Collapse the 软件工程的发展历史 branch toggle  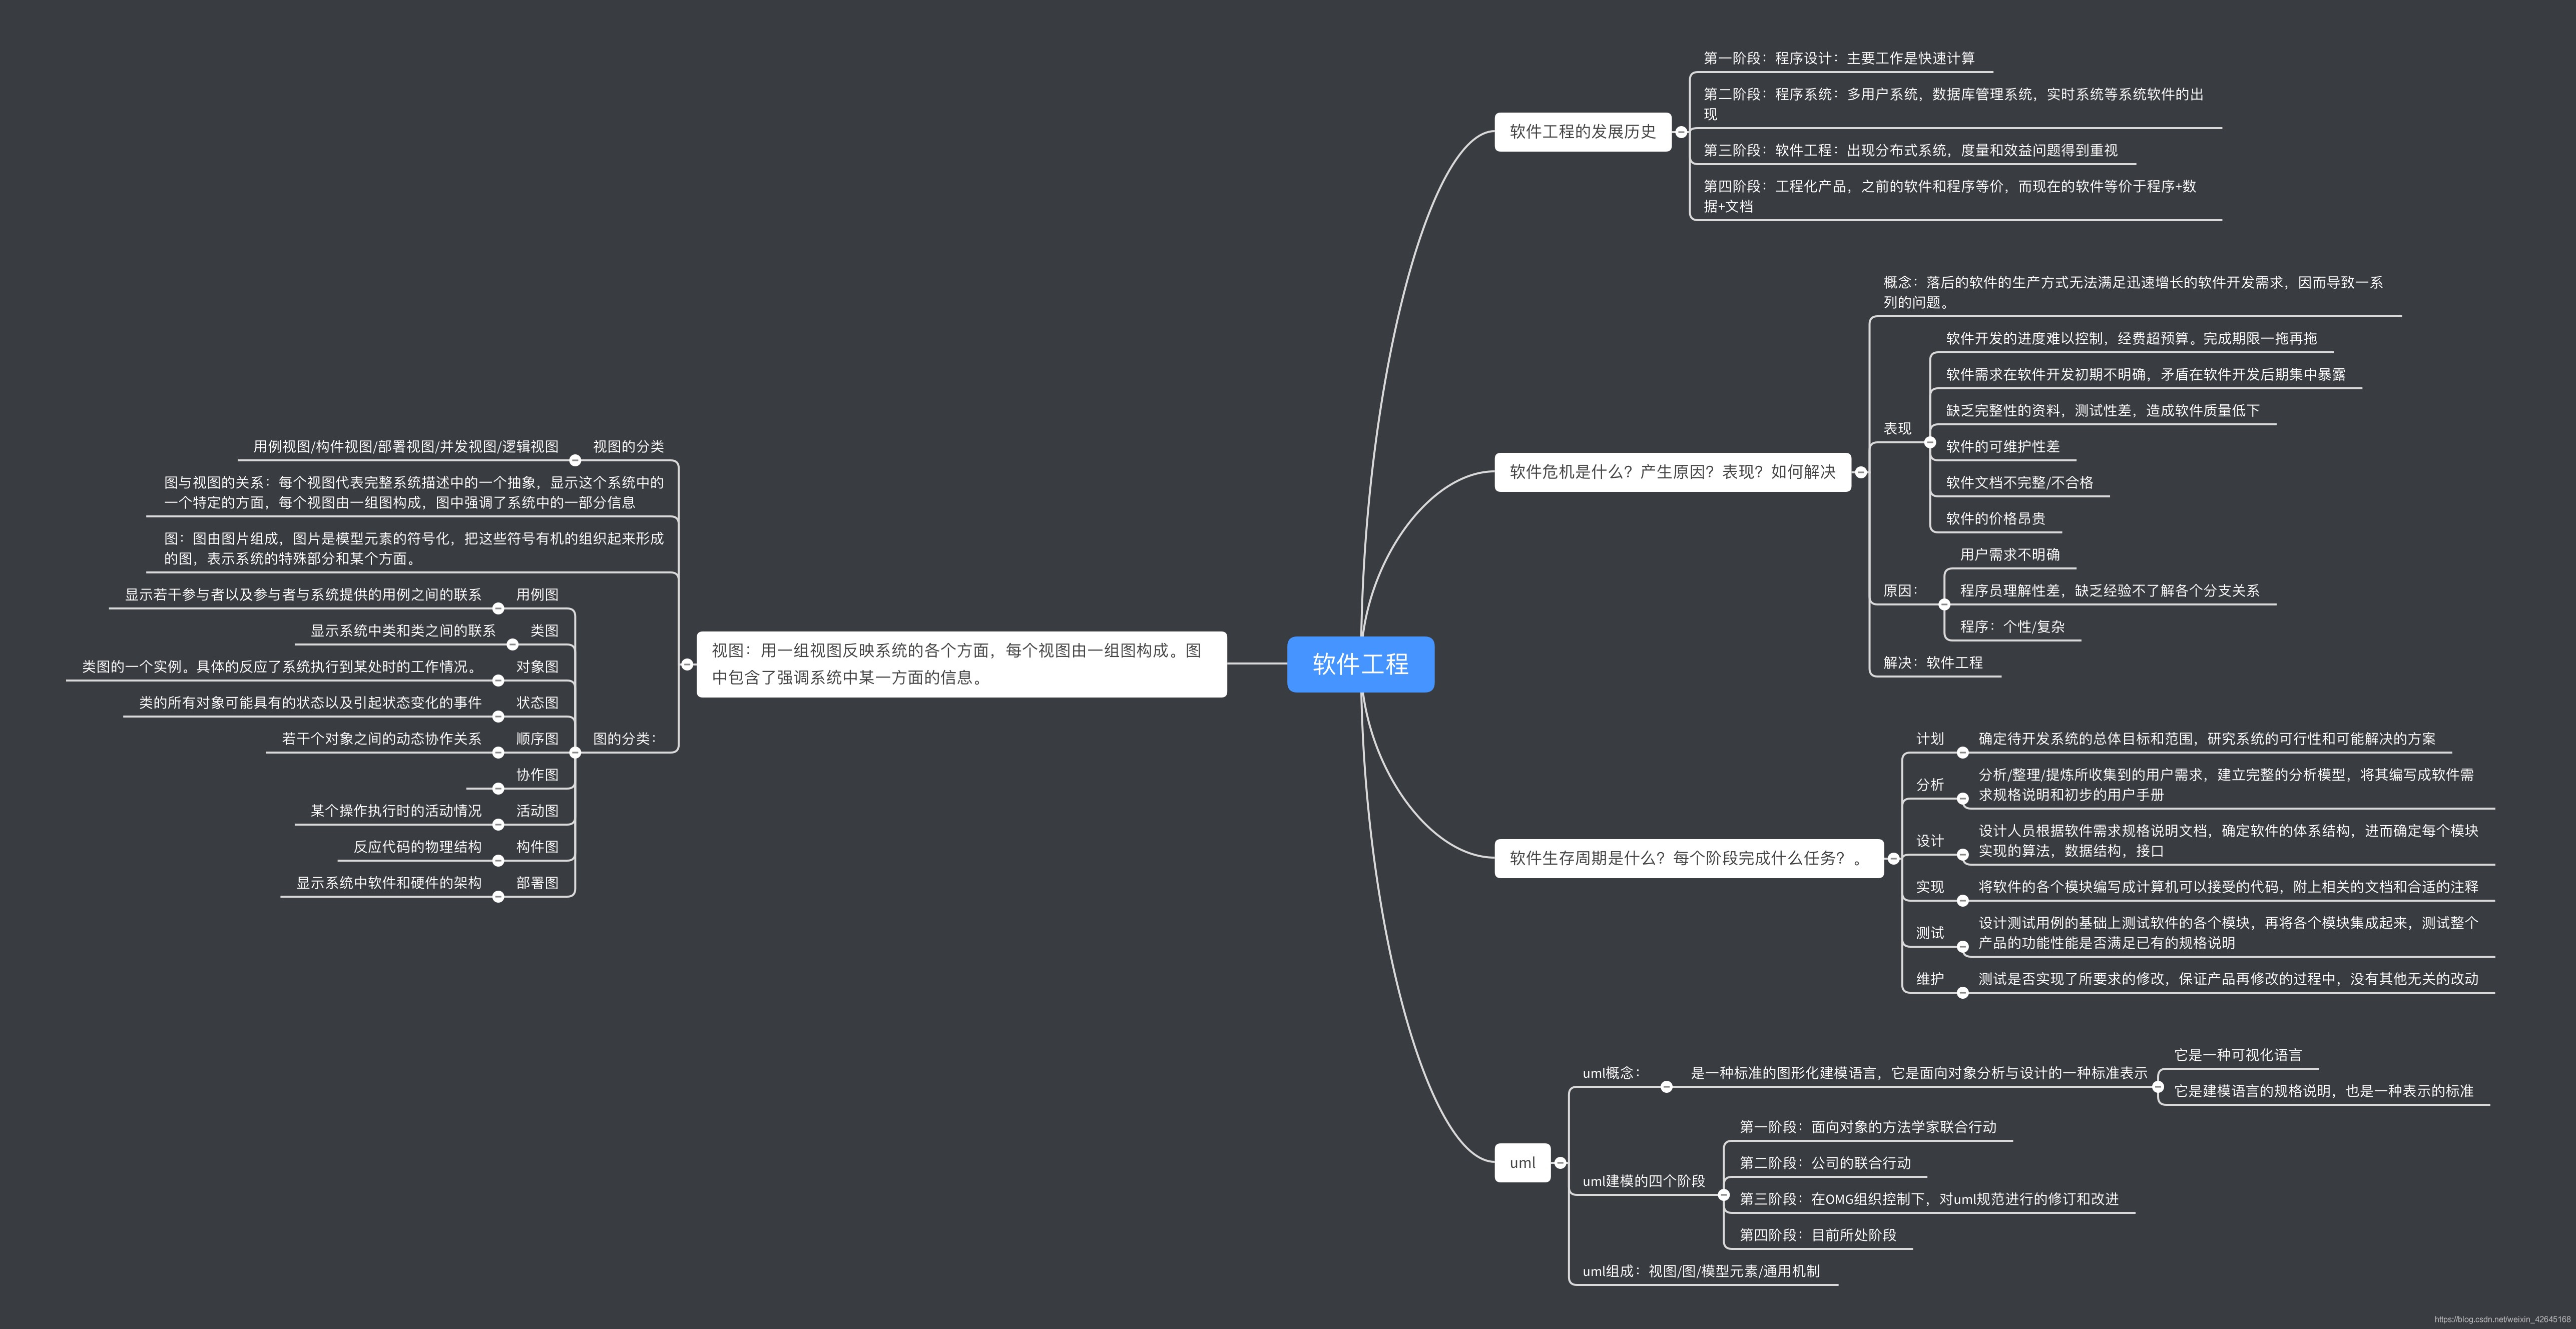tap(1681, 132)
